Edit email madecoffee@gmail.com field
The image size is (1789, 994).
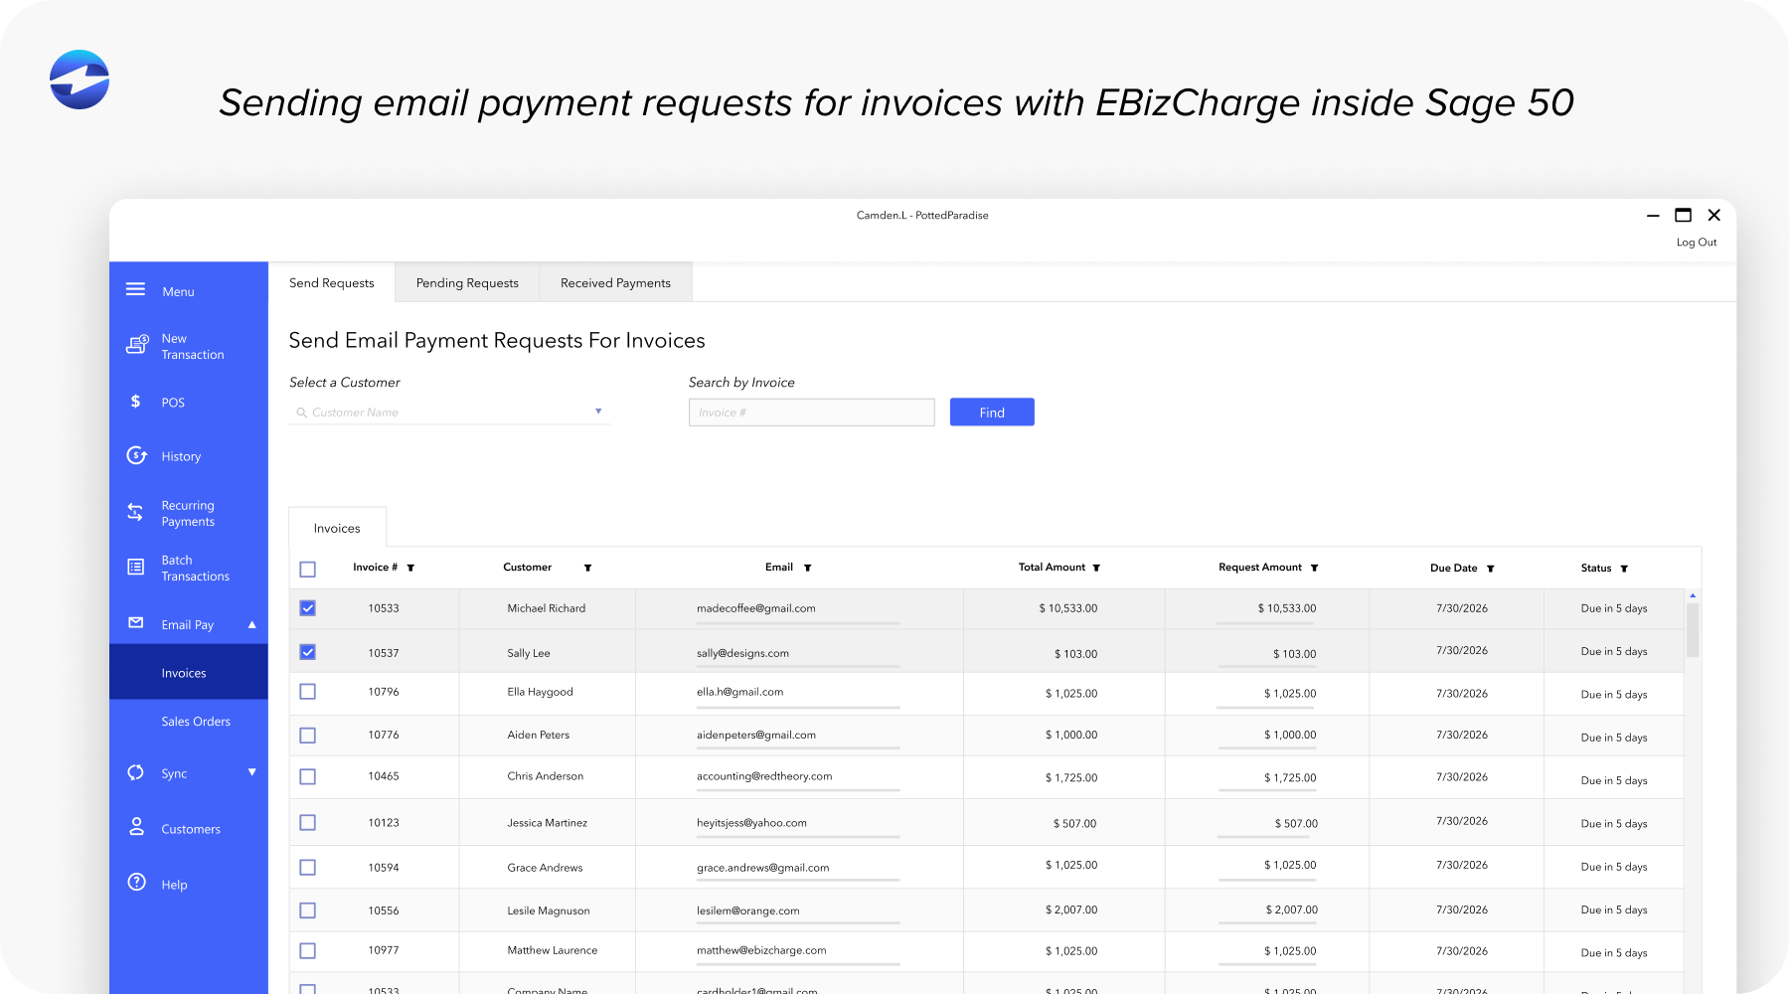(798, 611)
